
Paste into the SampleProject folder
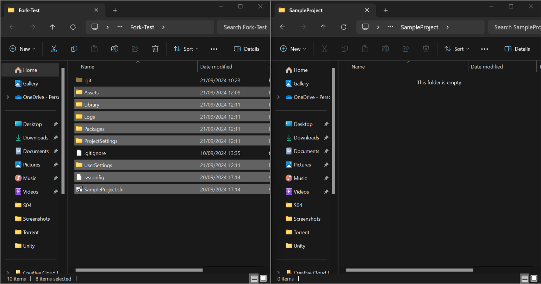click(x=365, y=49)
